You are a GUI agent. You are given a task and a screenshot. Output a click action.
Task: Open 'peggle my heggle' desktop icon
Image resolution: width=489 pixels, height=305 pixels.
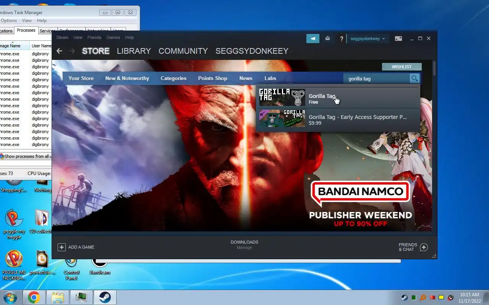(14, 224)
